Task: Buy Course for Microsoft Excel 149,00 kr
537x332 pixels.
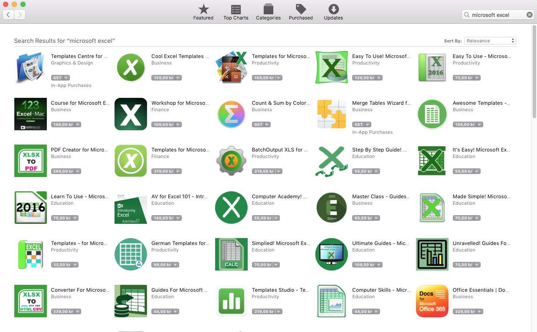Action: point(63,125)
